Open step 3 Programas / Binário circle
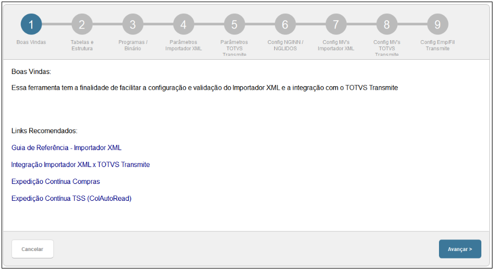Screen dimensions: 493x269 click(x=133, y=24)
